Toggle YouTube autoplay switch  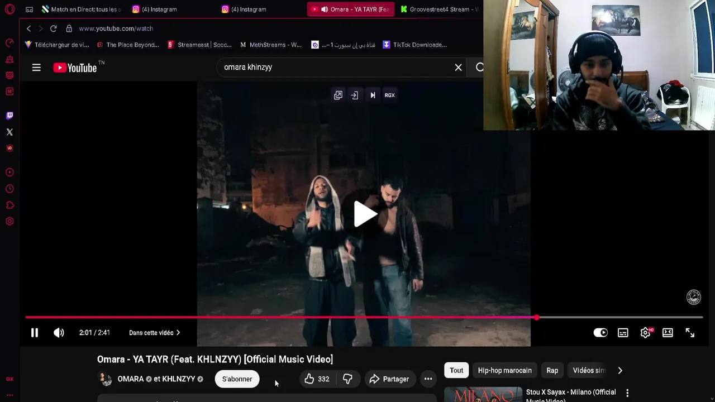coord(600,333)
